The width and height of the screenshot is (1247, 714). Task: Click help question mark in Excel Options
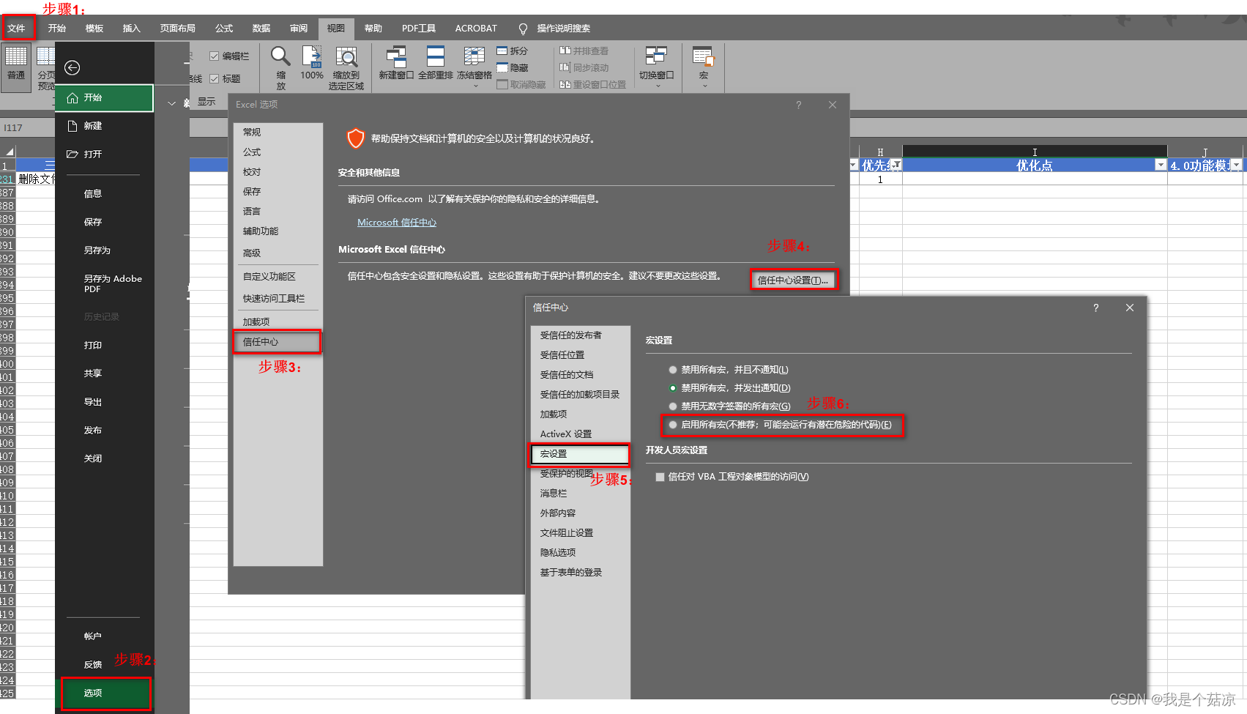tap(799, 105)
